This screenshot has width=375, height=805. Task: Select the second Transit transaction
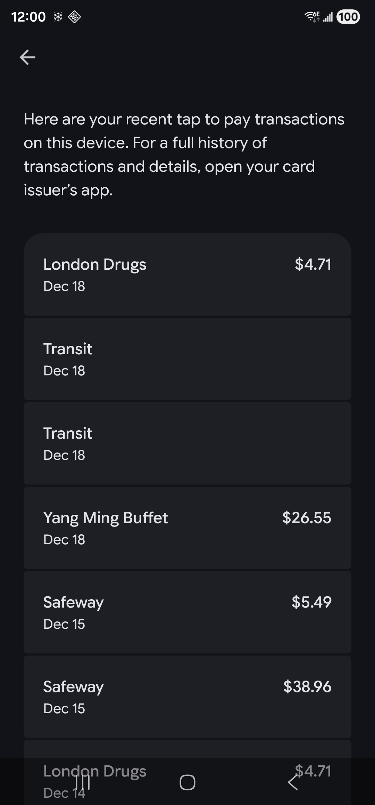[x=187, y=444]
